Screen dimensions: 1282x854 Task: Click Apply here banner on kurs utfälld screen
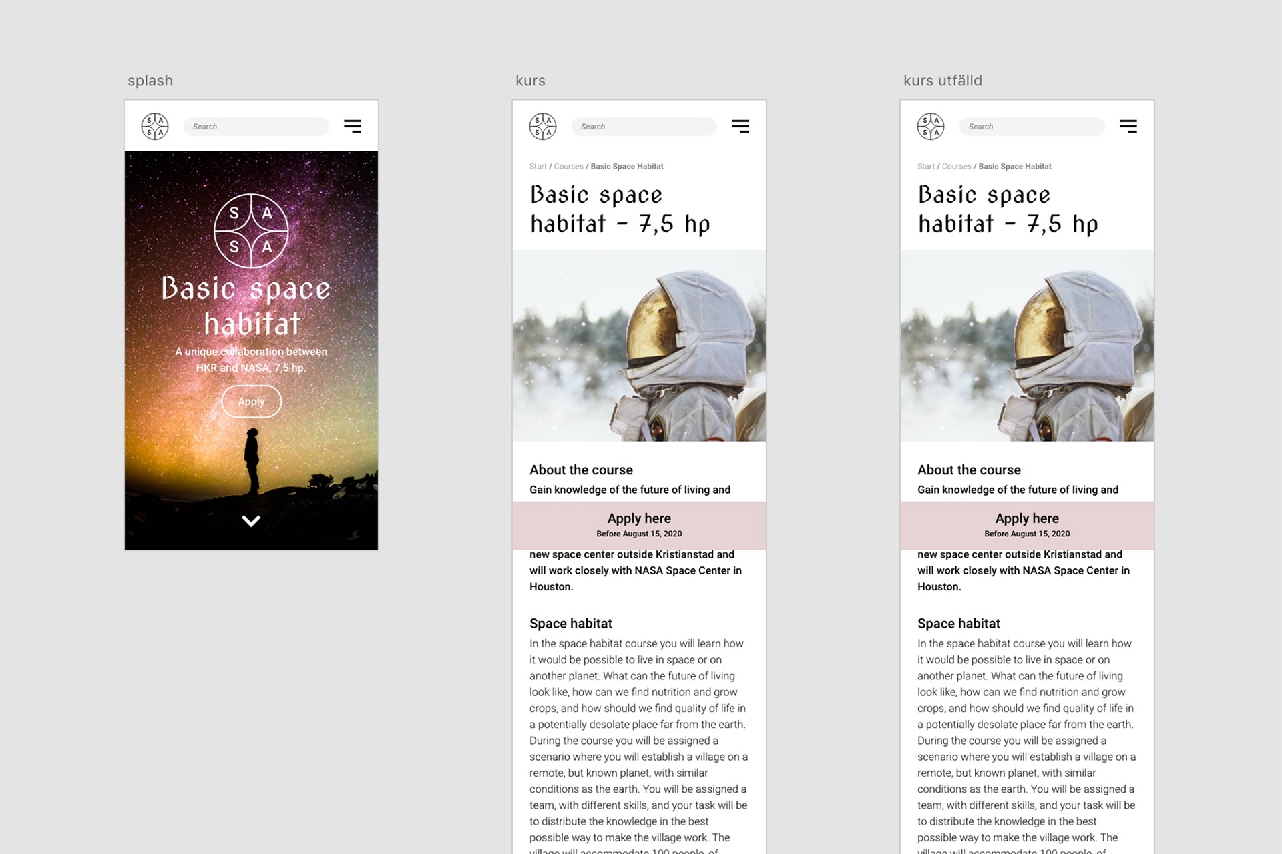coord(1027,525)
